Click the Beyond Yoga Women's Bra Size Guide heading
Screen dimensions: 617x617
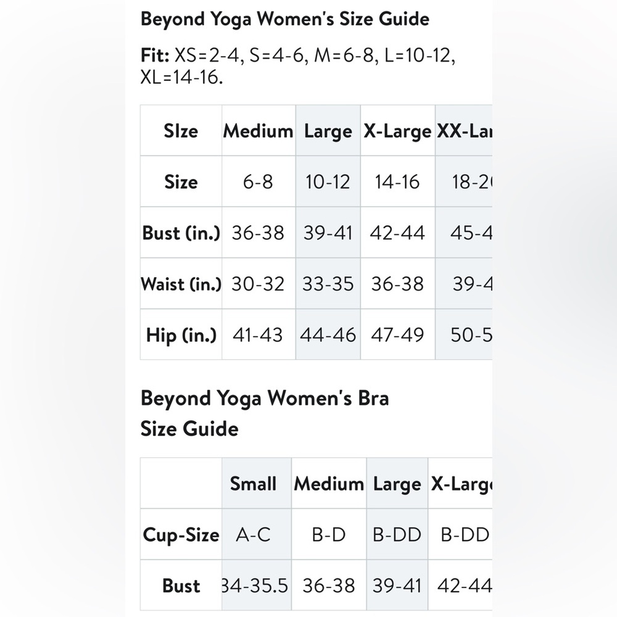point(265,413)
